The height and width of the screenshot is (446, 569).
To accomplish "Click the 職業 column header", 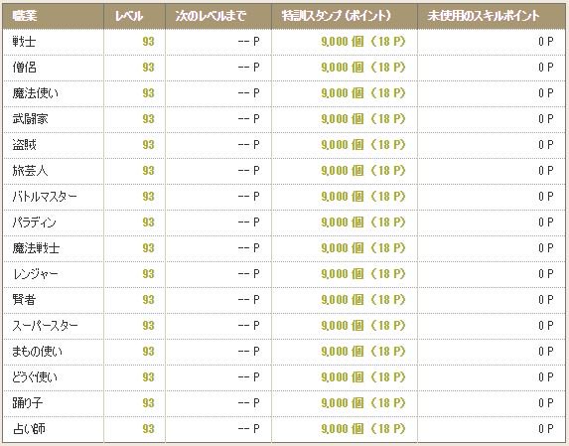I will click(24, 16).
